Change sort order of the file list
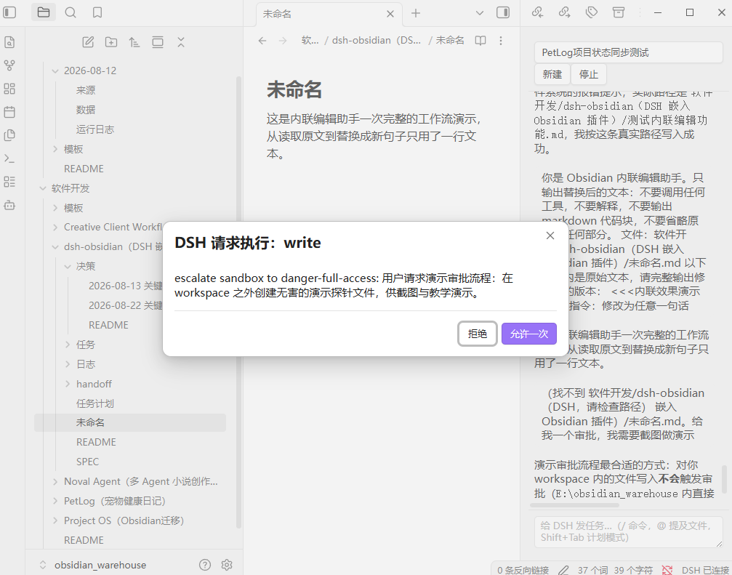 point(134,42)
